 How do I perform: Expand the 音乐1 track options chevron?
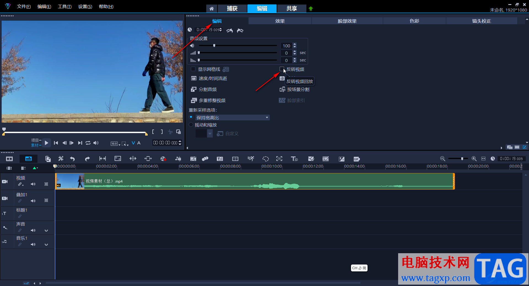coord(46,244)
